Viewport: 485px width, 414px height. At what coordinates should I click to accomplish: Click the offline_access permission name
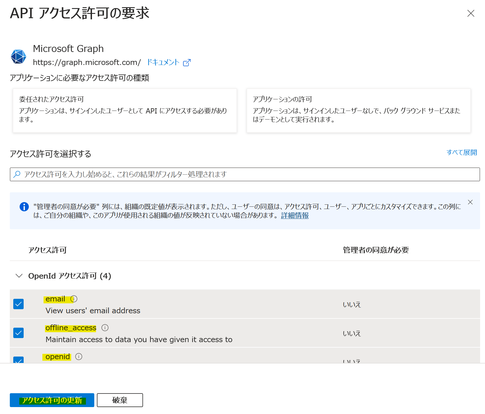[x=71, y=328]
